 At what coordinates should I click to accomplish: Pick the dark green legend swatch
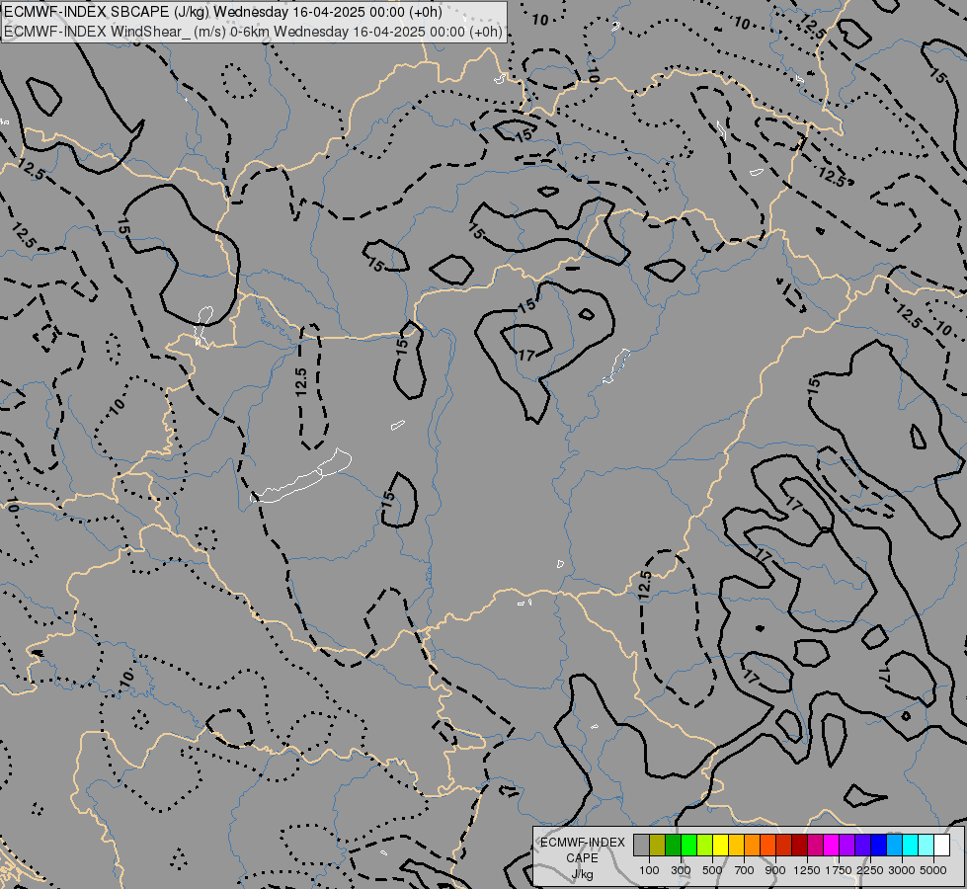(673, 845)
